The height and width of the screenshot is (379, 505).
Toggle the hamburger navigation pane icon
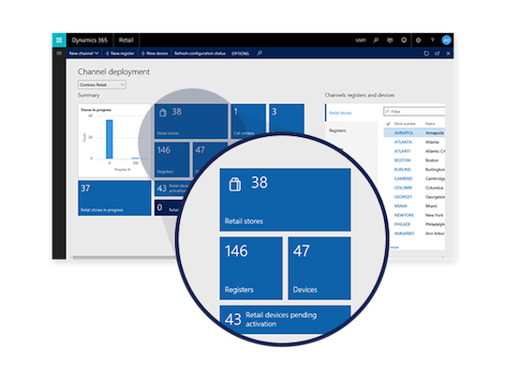[59, 53]
